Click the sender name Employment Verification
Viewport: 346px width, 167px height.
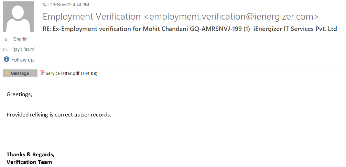coord(91,16)
